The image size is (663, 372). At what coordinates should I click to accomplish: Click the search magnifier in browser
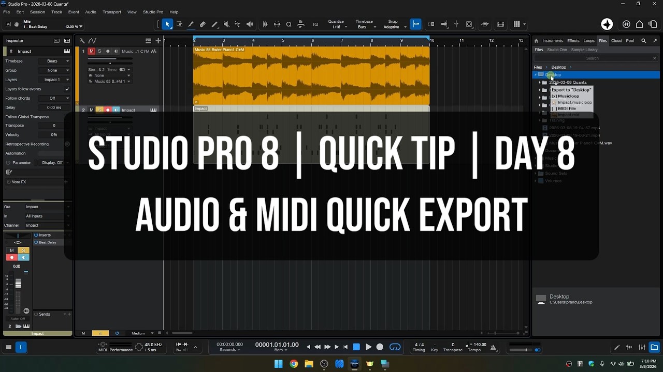coord(644,41)
